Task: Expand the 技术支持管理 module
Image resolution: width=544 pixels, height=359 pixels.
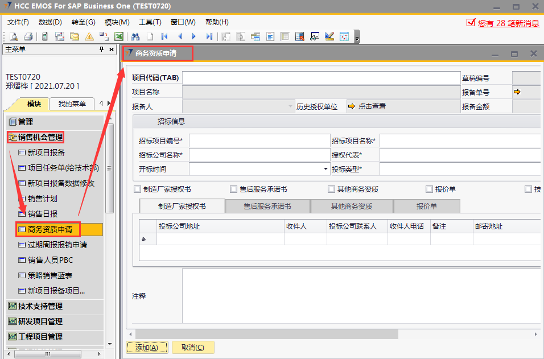Action: (40, 306)
